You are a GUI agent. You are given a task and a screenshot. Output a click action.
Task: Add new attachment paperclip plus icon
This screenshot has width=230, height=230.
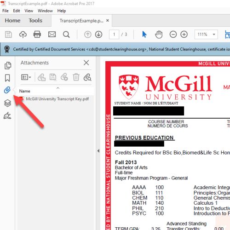(x=64, y=77)
